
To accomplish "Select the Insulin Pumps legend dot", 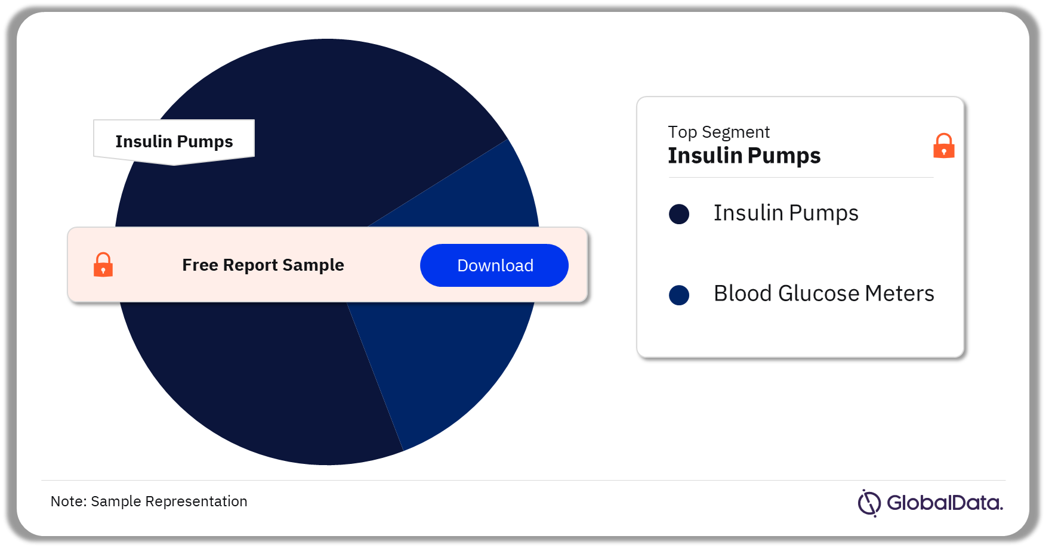I will coord(679,214).
